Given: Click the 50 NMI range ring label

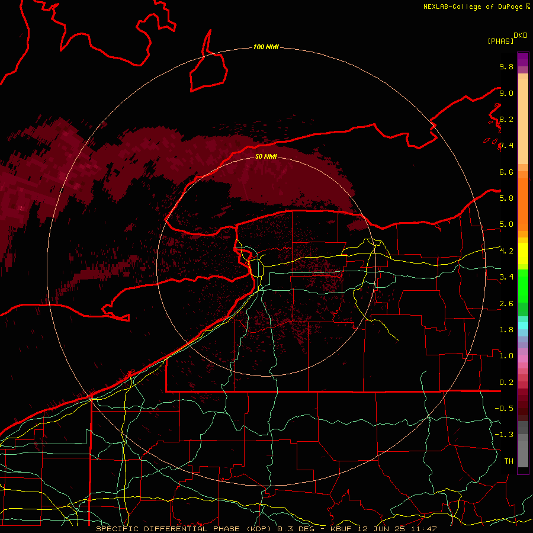Looking at the screenshot, I should click(x=266, y=156).
